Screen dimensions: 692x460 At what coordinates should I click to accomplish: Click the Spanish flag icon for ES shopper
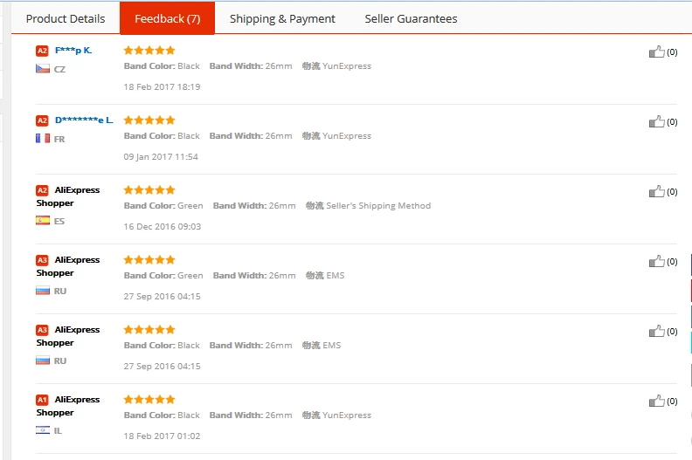(42, 221)
